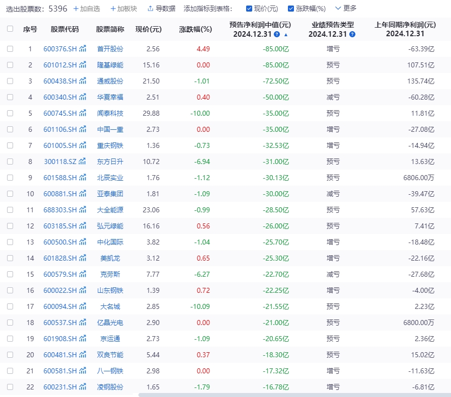Open stock name link 京运通
Image resolution: width=451 pixels, height=397 pixels.
[x=110, y=339]
